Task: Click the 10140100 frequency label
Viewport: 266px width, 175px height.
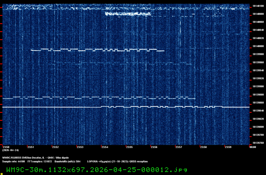Action: [x=257, y=6]
